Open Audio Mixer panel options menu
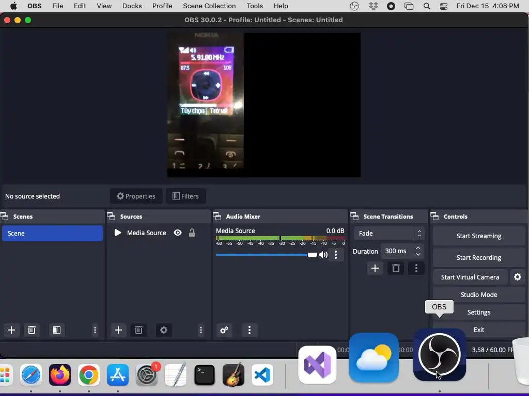 pos(250,330)
